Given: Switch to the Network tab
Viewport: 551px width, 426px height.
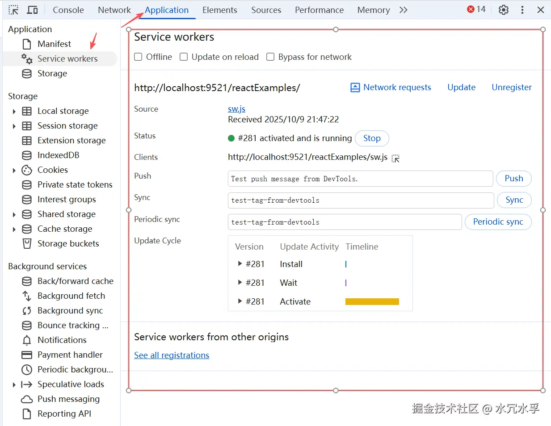Looking at the screenshot, I should [114, 10].
